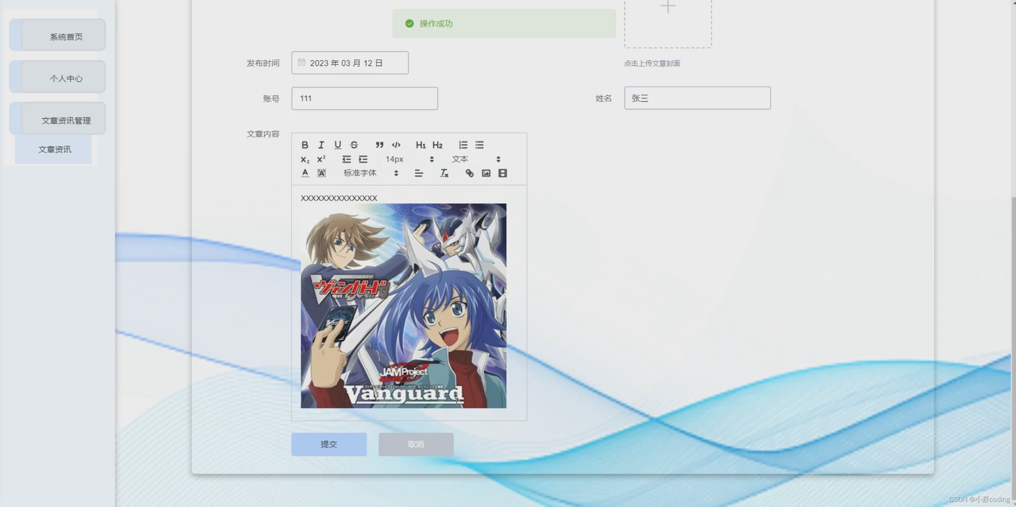
Task: Click the 取消 button
Action: point(416,444)
